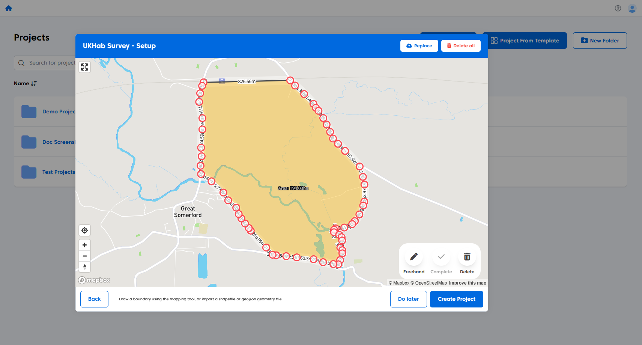The width and height of the screenshot is (642, 345).
Task: Select the Freehand drawing tool
Action: click(x=413, y=257)
